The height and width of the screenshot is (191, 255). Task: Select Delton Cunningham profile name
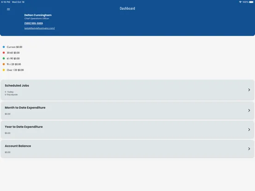point(38,15)
